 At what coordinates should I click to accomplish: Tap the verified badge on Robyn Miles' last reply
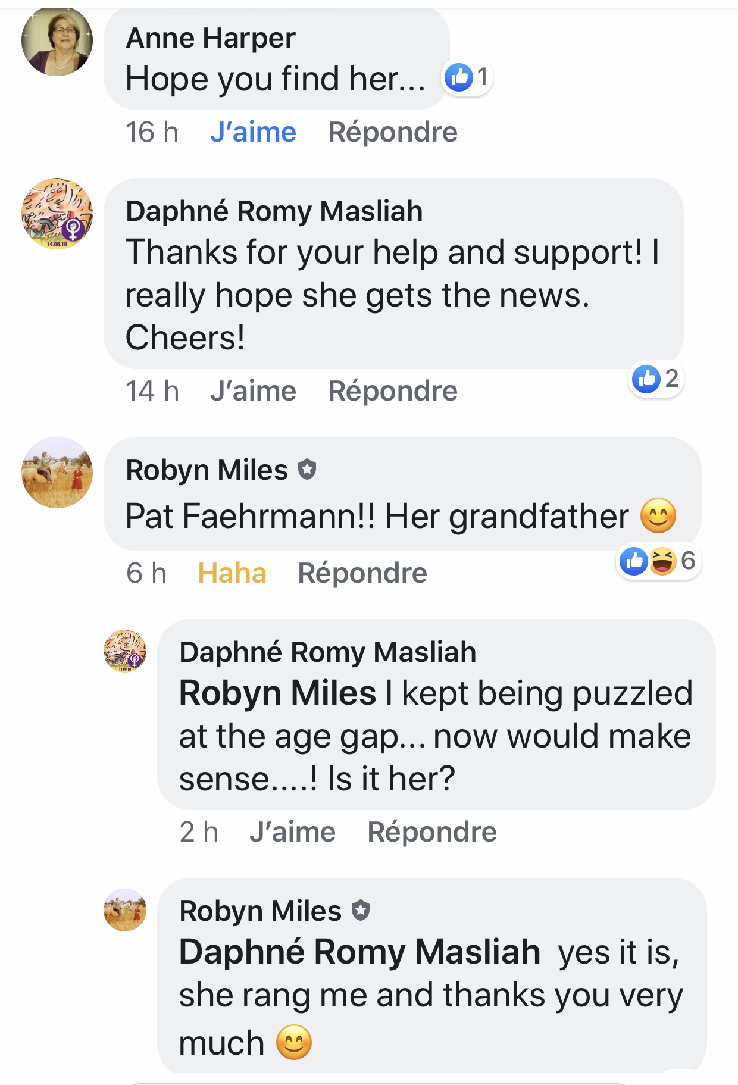[361, 910]
